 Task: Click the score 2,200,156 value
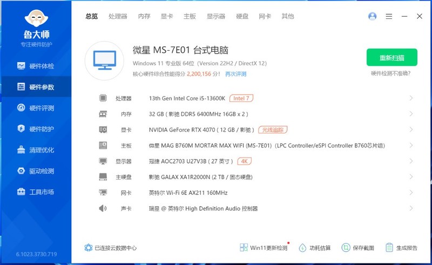199,74
